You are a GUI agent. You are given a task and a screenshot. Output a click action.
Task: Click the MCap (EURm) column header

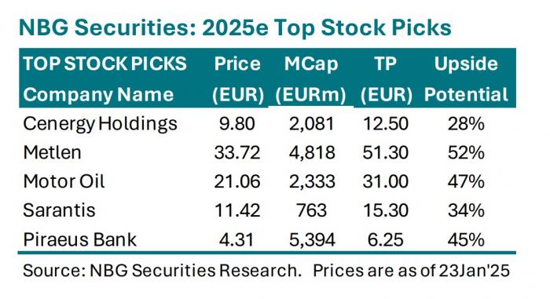point(311,78)
